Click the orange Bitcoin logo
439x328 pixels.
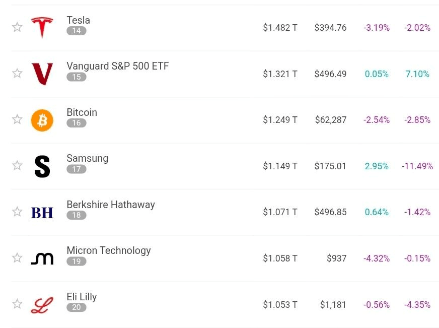coord(42,120)
